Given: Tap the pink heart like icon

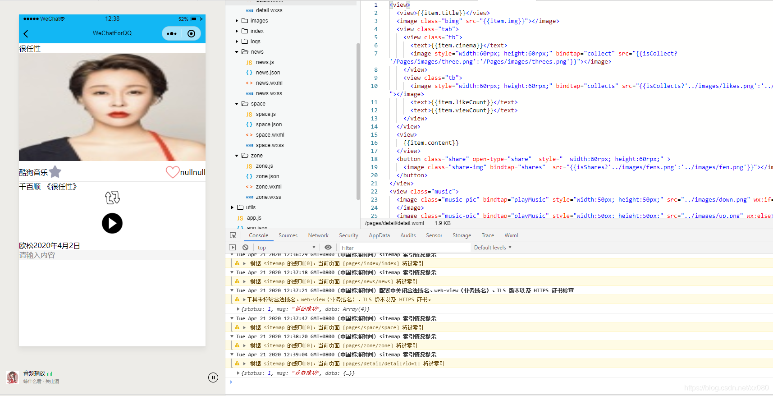Looking at the screenshot, I should click(173, 172).
